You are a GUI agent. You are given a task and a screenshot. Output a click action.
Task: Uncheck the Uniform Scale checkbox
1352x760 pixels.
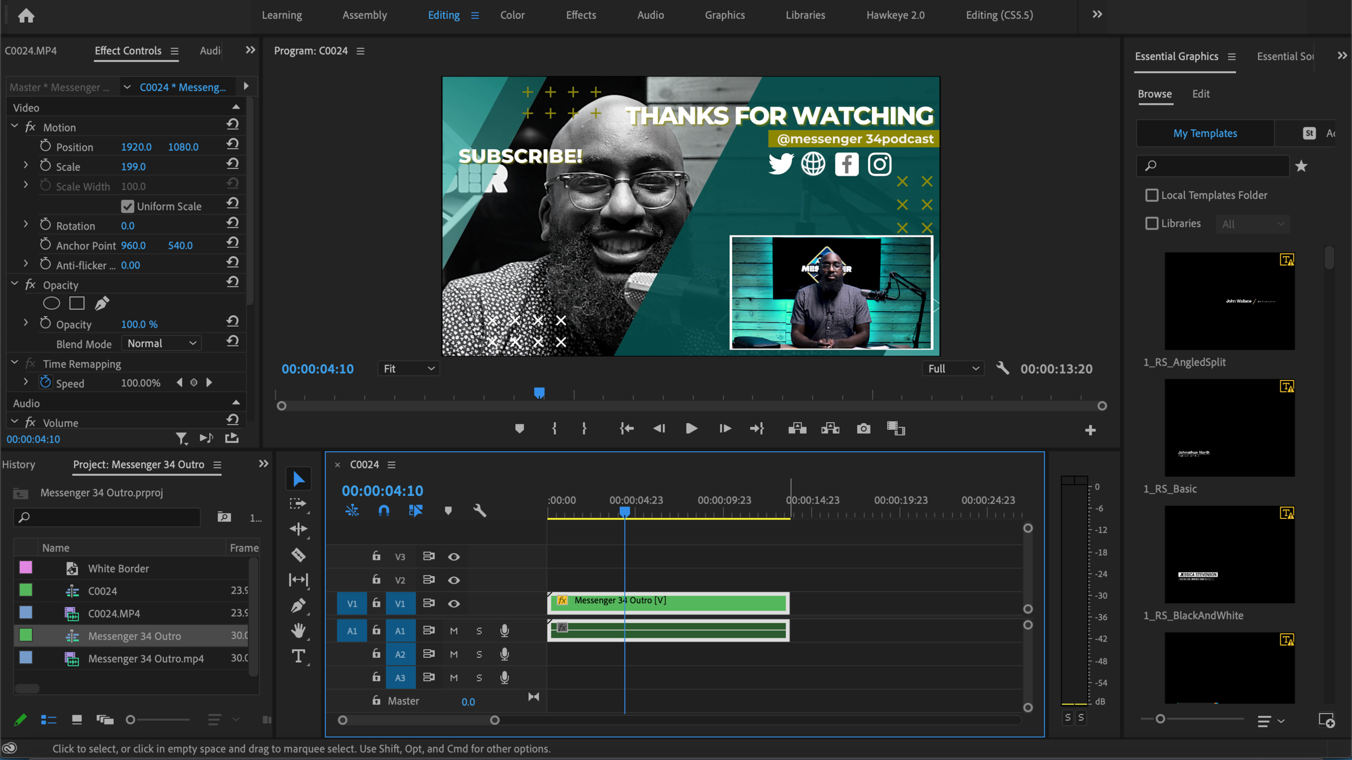click(x=128, y=206)
